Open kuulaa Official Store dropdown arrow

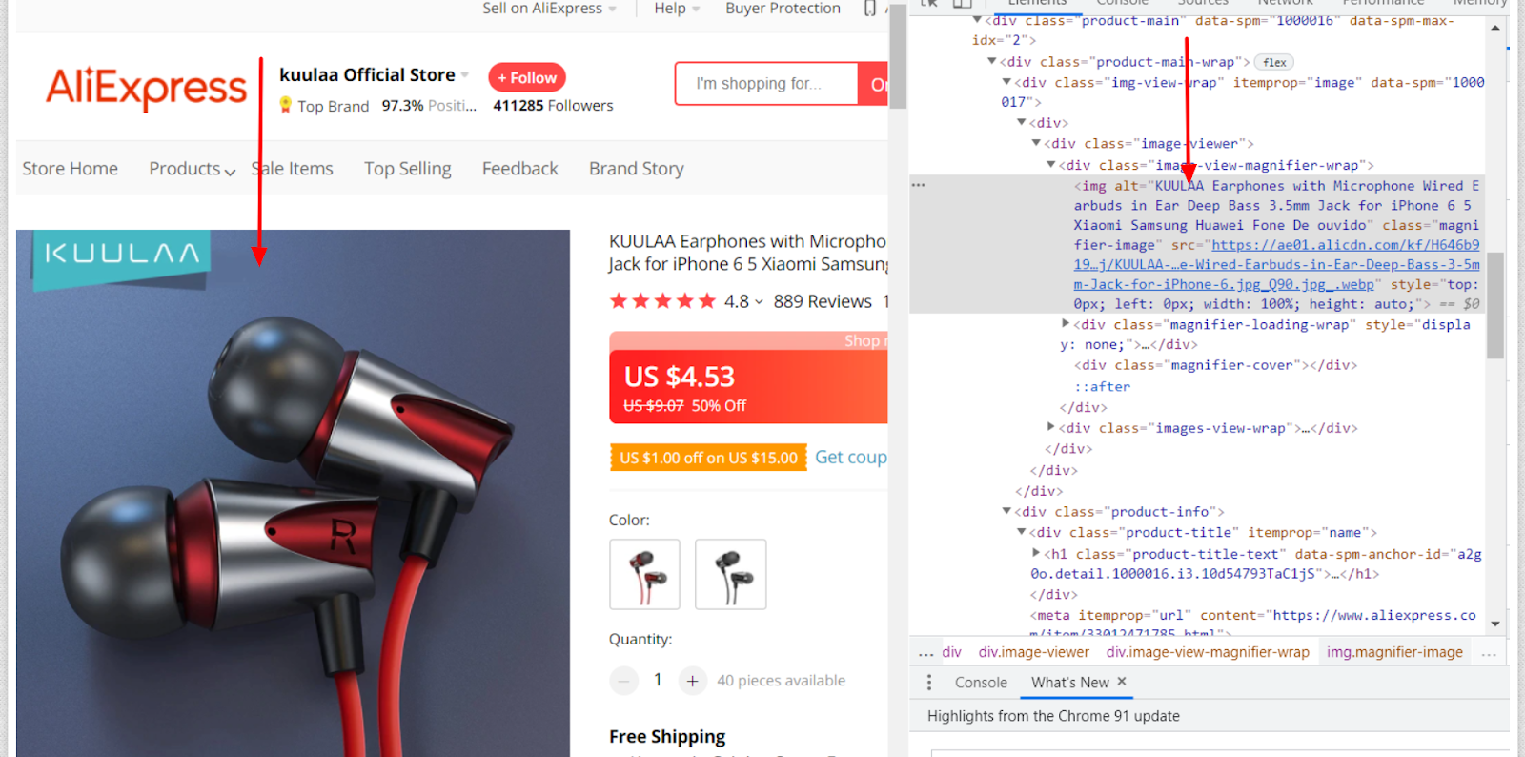click(465, 75)
